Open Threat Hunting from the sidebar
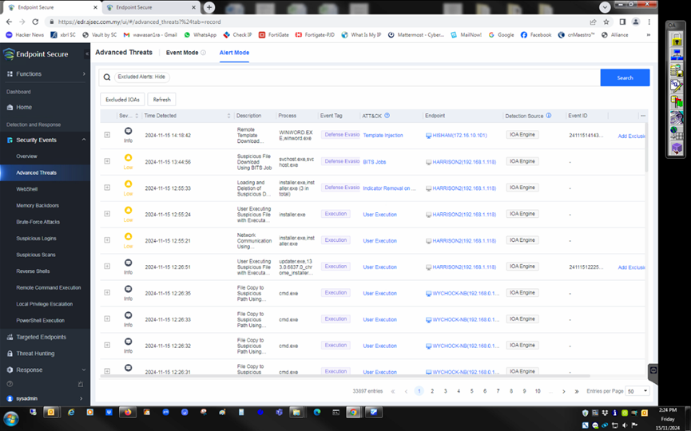The width and height of the screenshot is (691, 431). [x=35, y=354]
